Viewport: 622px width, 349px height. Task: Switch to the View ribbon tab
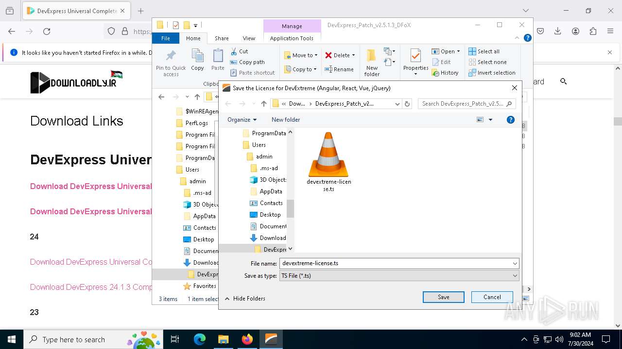click(249, 38)
